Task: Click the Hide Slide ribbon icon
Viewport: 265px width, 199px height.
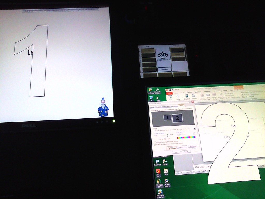Action: pyautogui.click(x=208, y=96)
